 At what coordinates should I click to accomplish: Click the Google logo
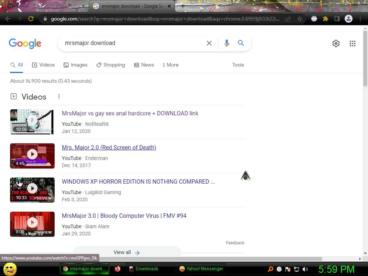(25, 43)
